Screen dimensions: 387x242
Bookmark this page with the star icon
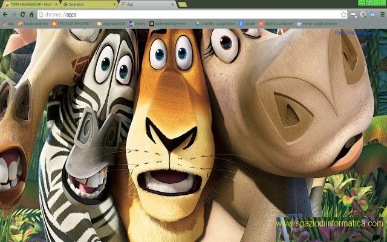point(343,15)
